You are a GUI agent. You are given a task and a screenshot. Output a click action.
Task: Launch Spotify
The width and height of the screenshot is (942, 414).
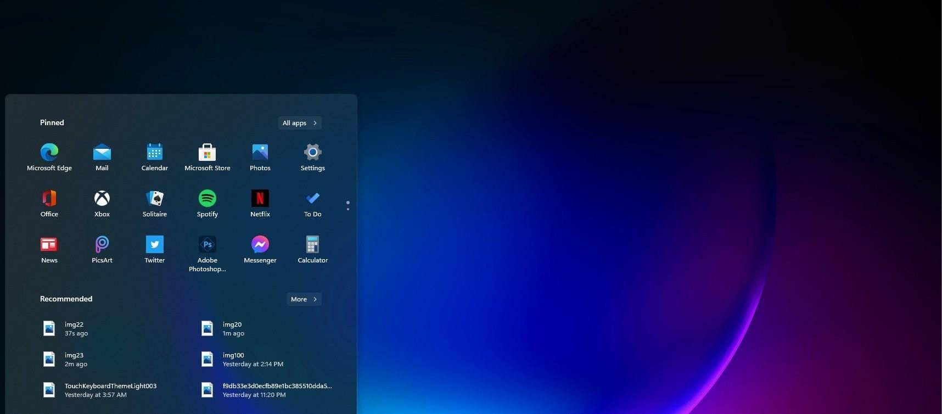click(208, 203)
